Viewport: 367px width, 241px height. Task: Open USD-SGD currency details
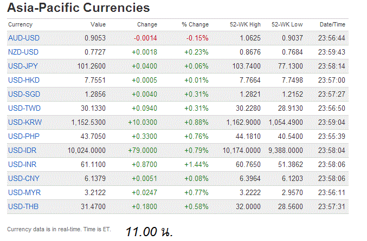click(x=24, y=94)
